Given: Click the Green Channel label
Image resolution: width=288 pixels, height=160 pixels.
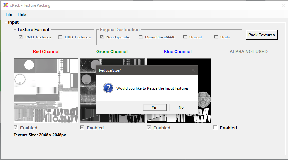Looking at the screenshot, I should pyautogui.click(x=112, y=52).
